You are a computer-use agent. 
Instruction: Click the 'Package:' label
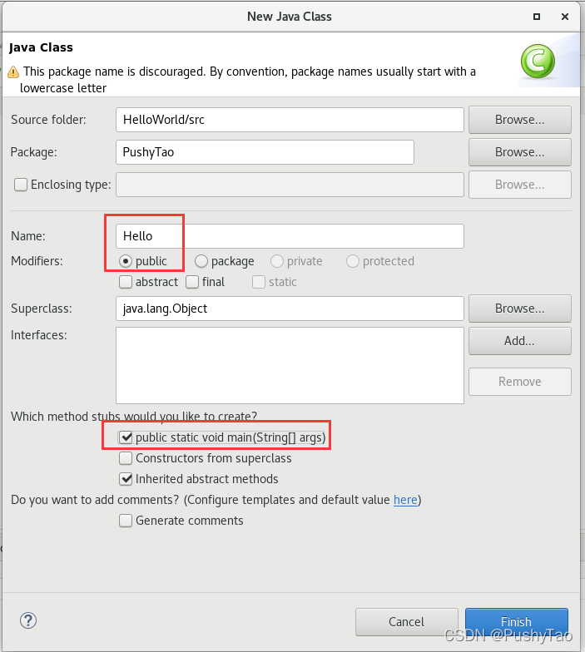pyautogui.click(x=33, y=152)
